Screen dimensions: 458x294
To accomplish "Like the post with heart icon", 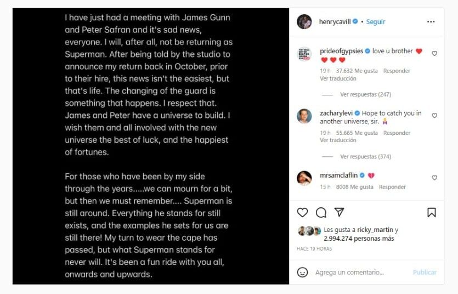I will pyautogui.click(x=302, y=212).
